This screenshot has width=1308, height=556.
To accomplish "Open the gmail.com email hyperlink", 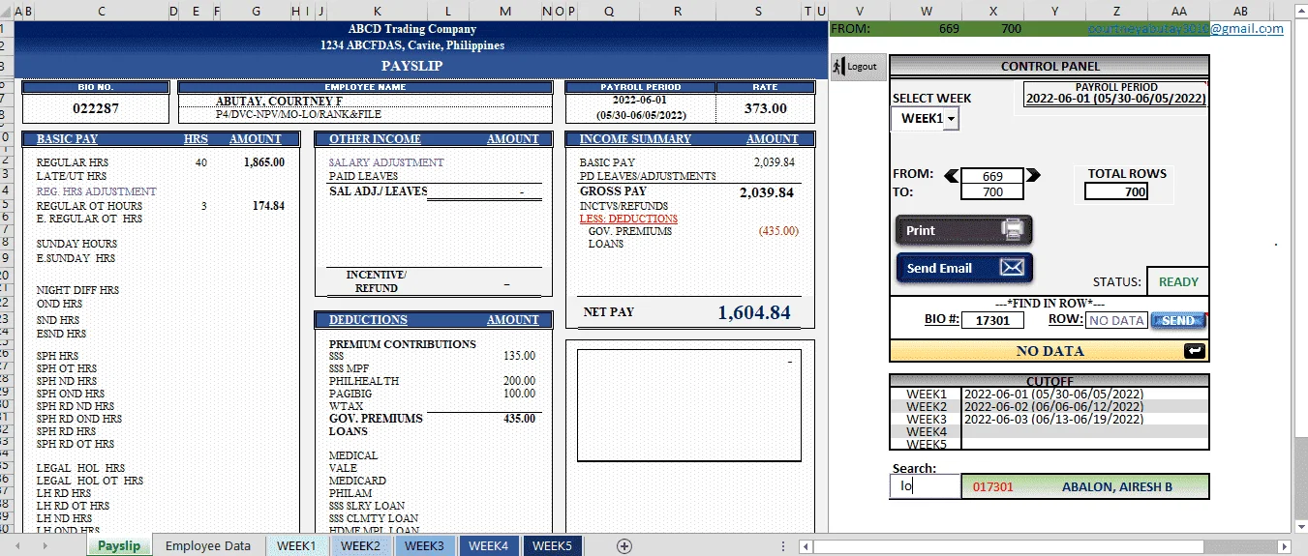I will click(x=1186, y=29).
